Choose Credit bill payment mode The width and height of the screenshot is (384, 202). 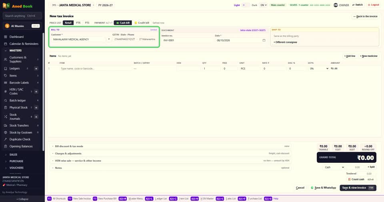tap(142, 23)
